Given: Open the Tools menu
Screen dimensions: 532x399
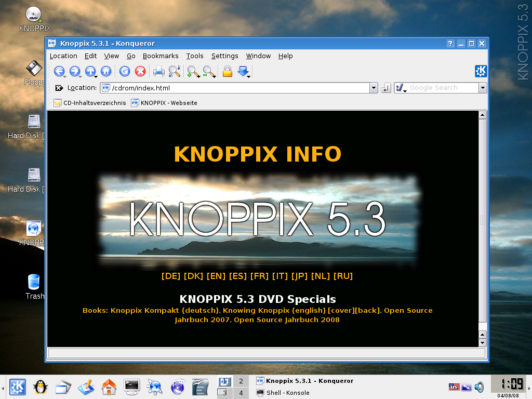Looking at the screenshot, I should click(x=195, y=56).
